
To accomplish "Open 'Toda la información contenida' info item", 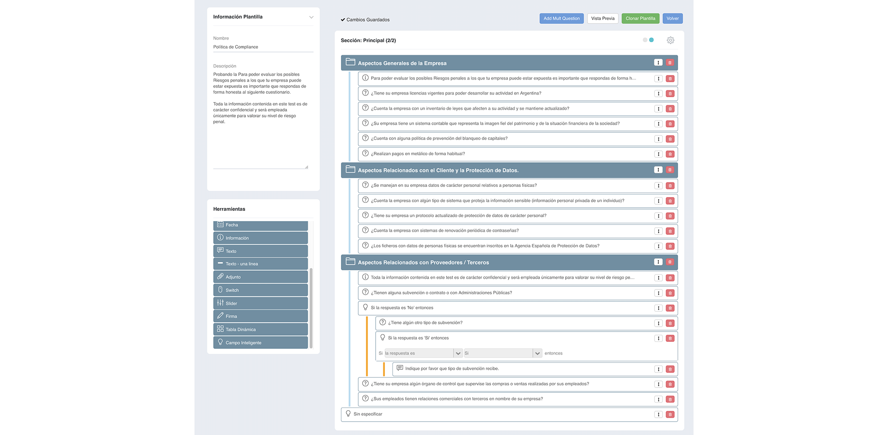I will click(x=518, y=278).
